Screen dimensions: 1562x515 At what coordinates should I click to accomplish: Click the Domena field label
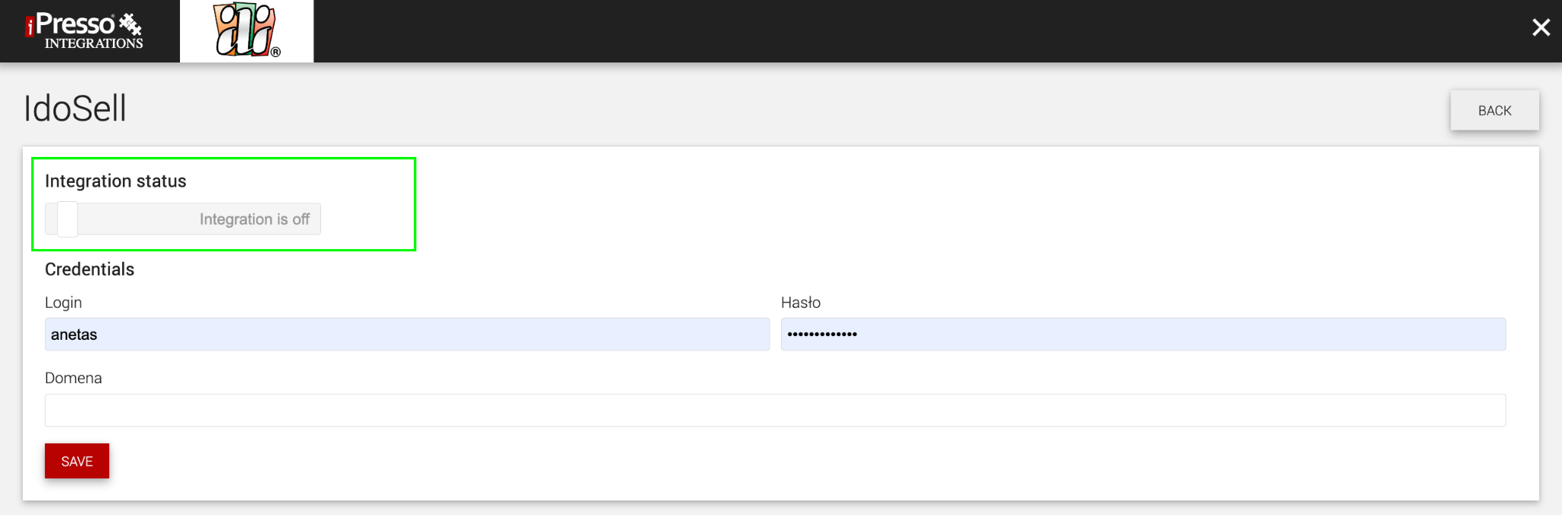pyautogui.click(x=73, y=378)
